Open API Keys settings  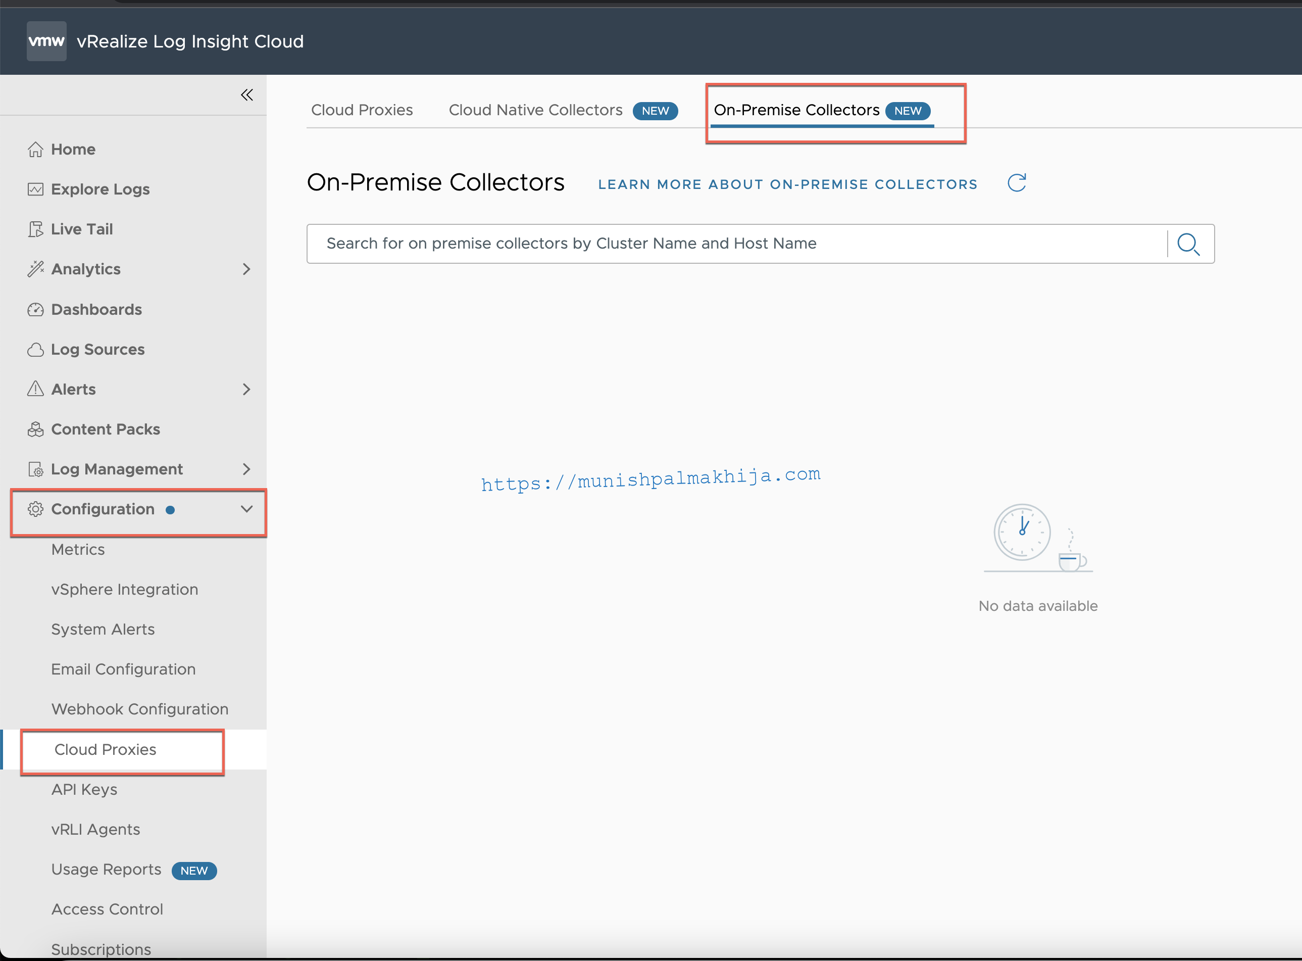[x=84, y=789]
